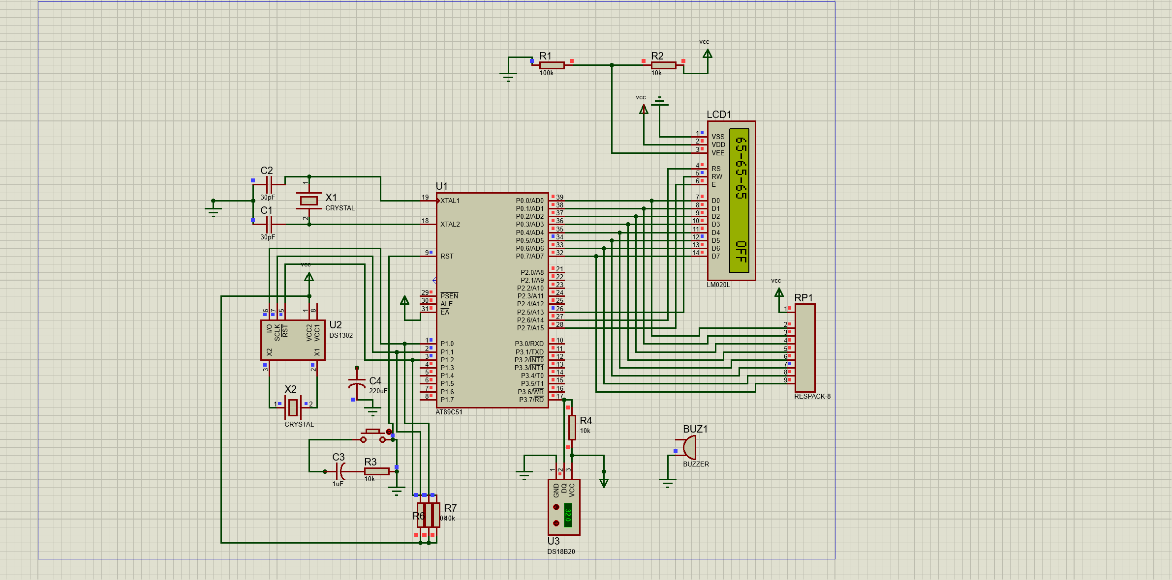This screenshot has height=580, width=1172.
Task: Select the U3 DS18B20 sensor body
Action: click(x=564, y=507)
